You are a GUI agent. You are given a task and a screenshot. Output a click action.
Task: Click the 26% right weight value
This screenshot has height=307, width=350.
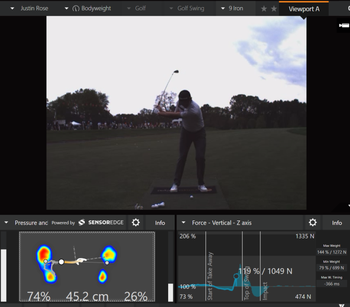click(136, 296)
